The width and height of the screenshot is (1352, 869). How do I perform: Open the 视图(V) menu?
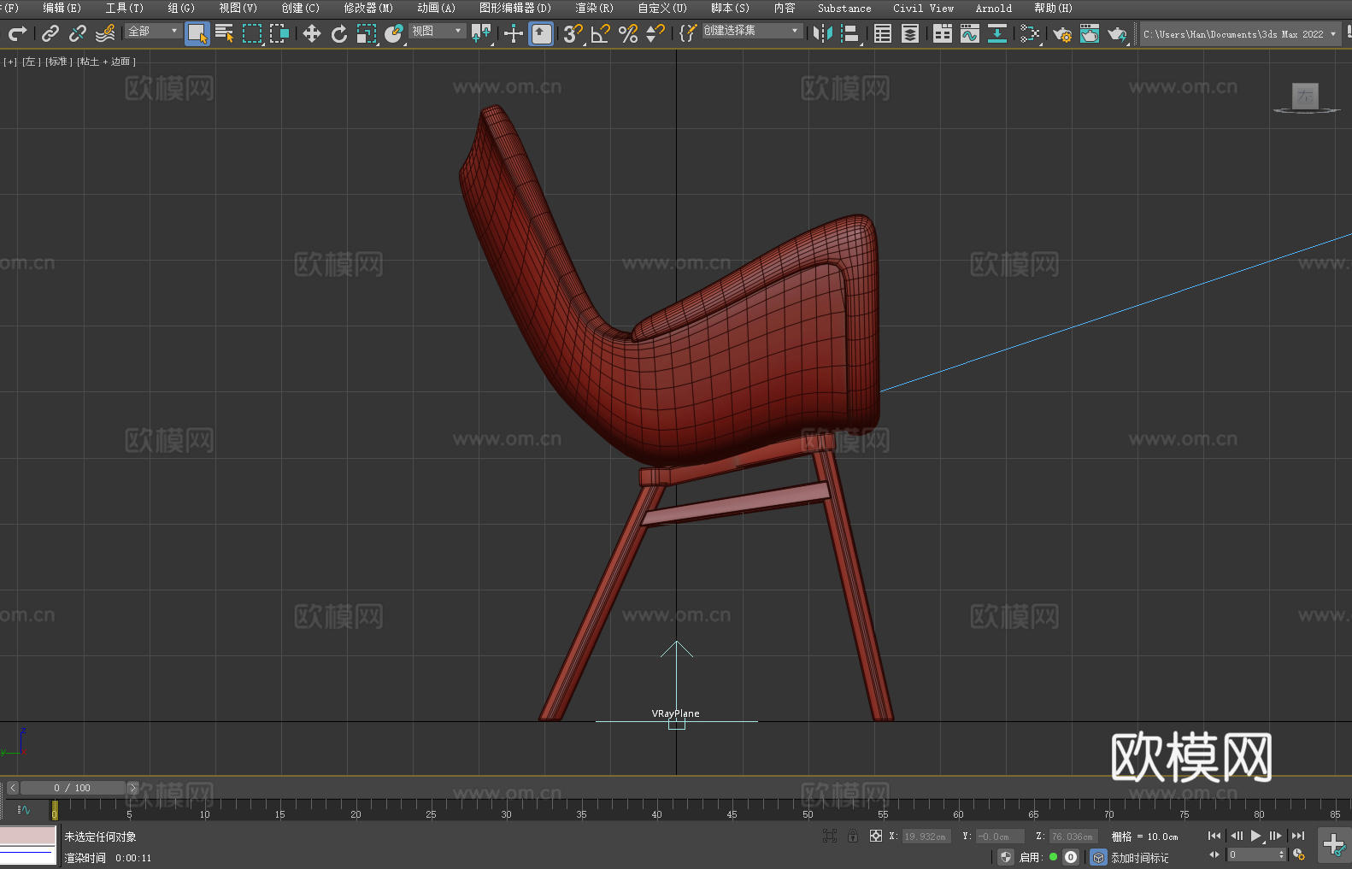pos(238,8)
